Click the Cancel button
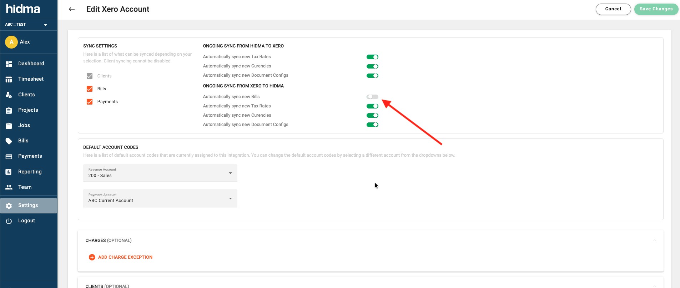 (x=613, y=9)
